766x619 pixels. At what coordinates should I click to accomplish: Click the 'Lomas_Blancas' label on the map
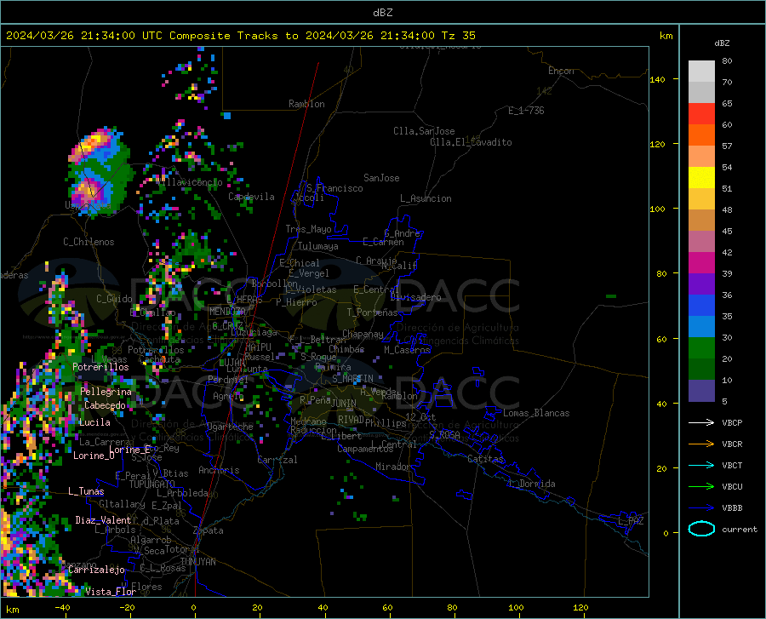coord(536,413)
